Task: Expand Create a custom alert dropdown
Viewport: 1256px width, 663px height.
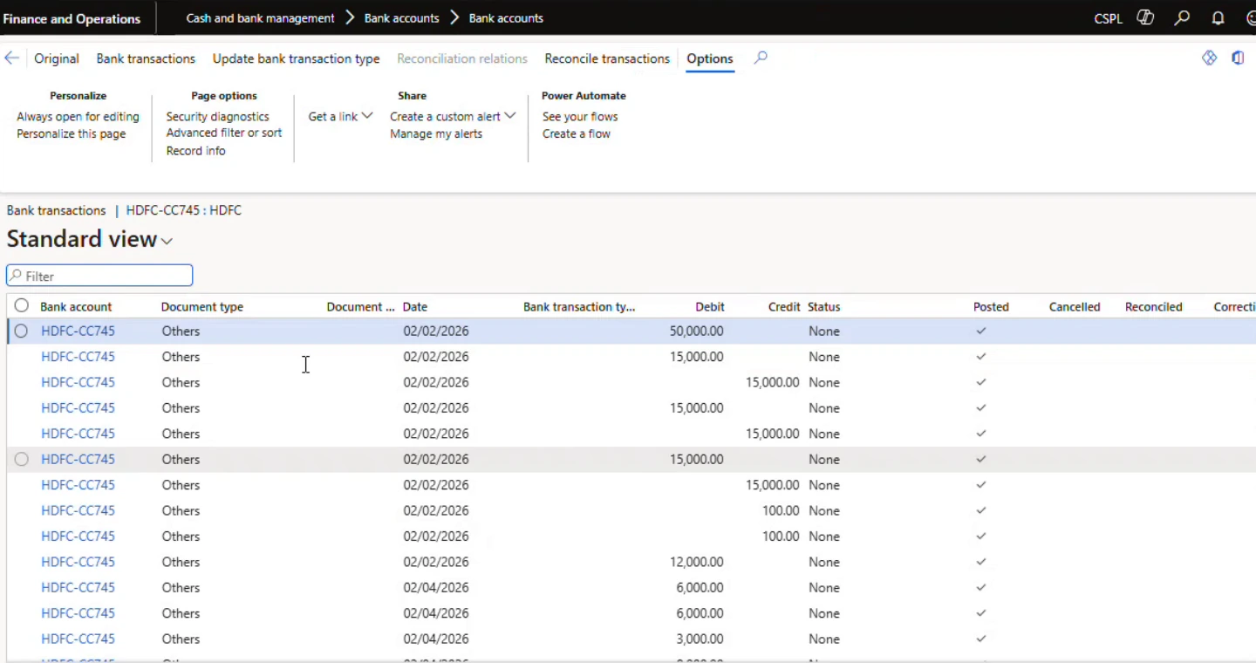Action: tap(453, 116)
